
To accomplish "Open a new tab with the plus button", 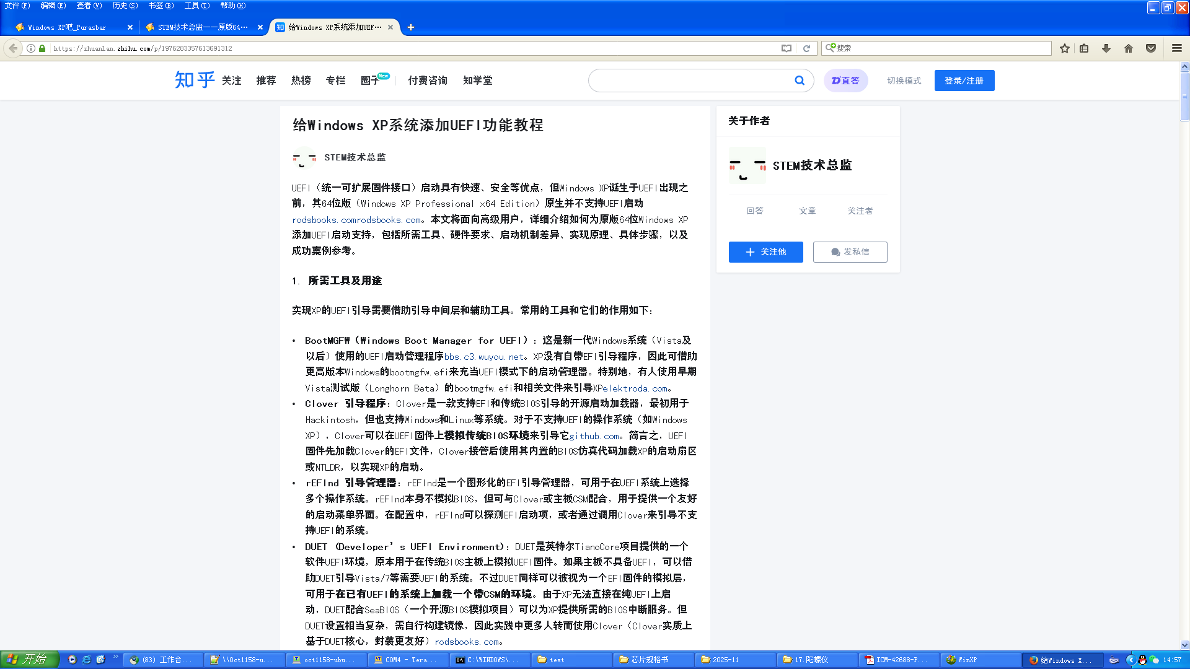I will pyautogui.click(x=411, y=27).
